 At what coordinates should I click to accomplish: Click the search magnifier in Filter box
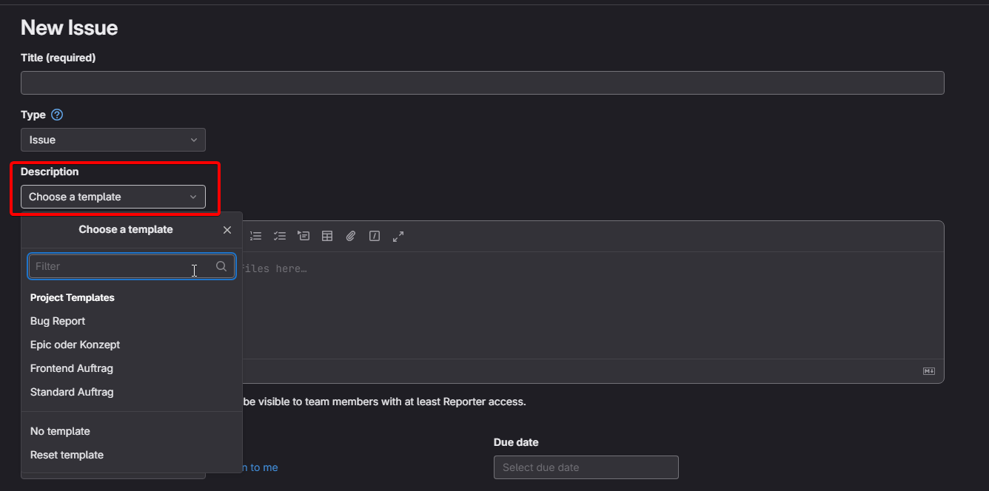coord(221,266)
